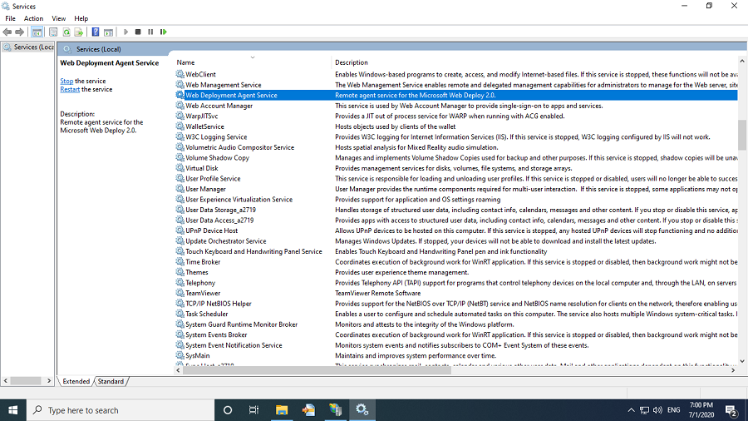Switch to the Extended tab
The width and height of the screenshot is (748, 421).
click(76, 381)
